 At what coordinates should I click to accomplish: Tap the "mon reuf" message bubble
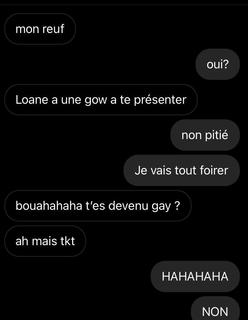40,29
